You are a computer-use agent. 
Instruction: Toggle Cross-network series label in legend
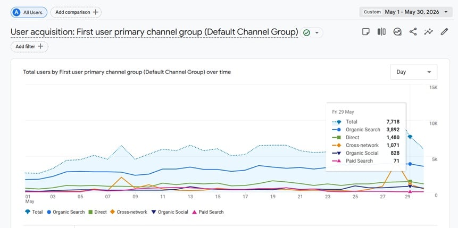[x=132, y=212]
